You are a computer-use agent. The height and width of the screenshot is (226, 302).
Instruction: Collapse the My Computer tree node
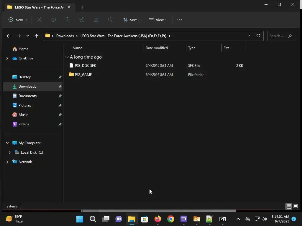(7, 143)
